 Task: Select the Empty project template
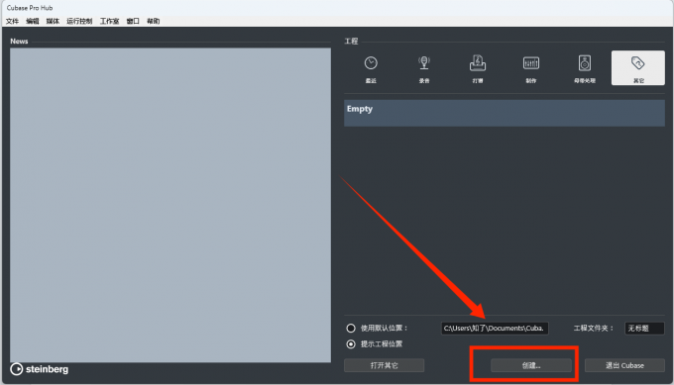point(505,113)
